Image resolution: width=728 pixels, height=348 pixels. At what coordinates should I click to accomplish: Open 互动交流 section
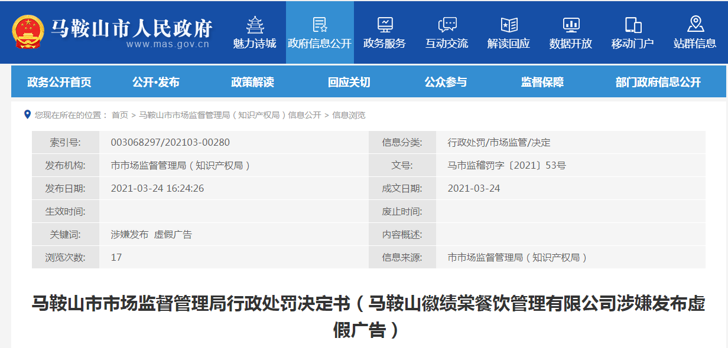pos(447,44)
